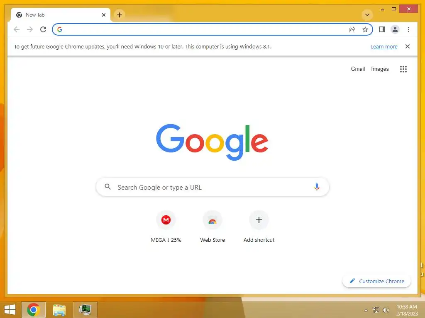Open Gmail link
Image resolution: width=425 pixels, height=318 pixels.
click(358, 69)
